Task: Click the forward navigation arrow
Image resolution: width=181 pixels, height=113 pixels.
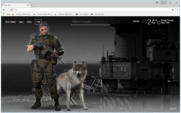Action: pos(8,10)
